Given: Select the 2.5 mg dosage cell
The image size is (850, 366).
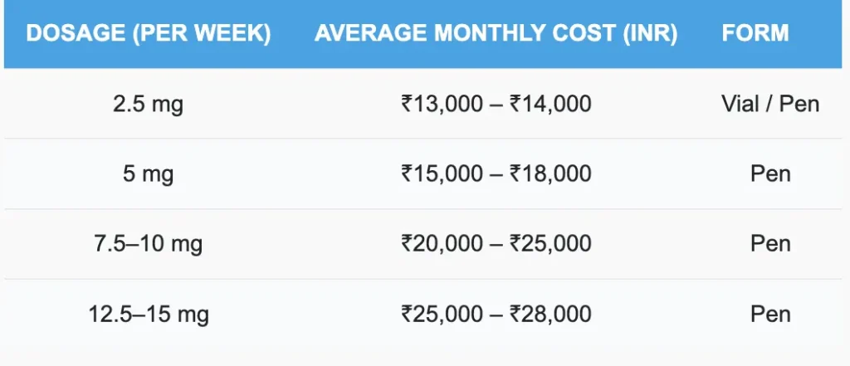Looking at the screenshot, I should tap(149, 104).
